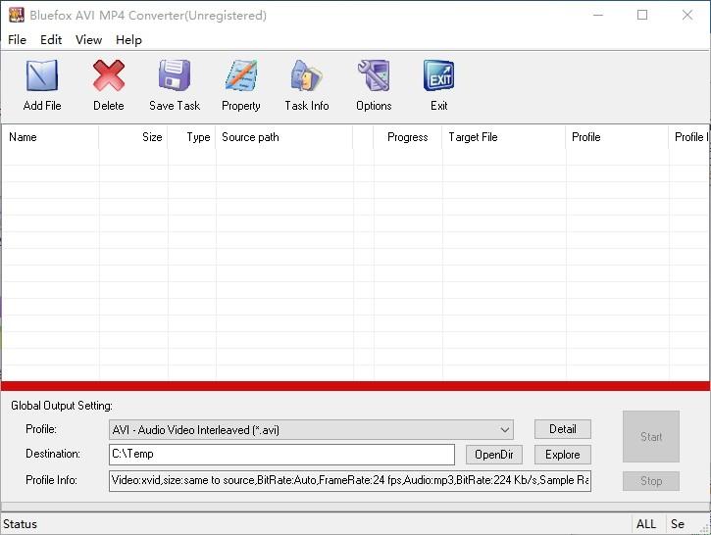
Task: Minimize the Bluefox converter window
Action: point(598,15)
